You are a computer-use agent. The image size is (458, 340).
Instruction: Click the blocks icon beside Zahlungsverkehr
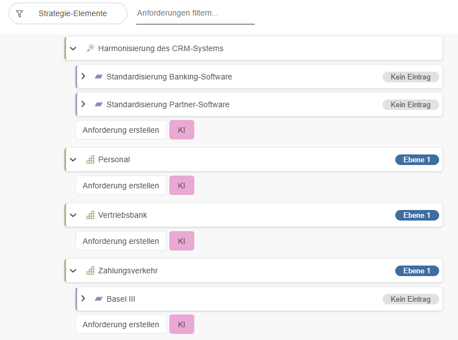90,271
